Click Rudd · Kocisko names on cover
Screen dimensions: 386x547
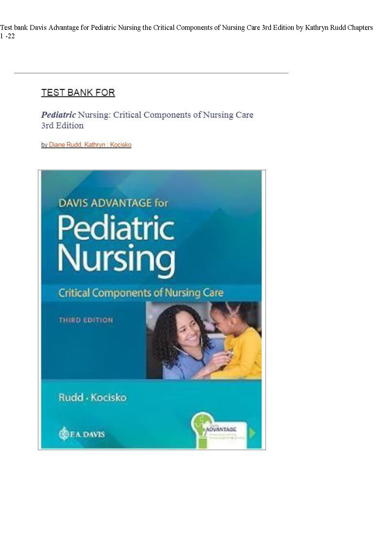pyautogui.click(x=92, y=397)
